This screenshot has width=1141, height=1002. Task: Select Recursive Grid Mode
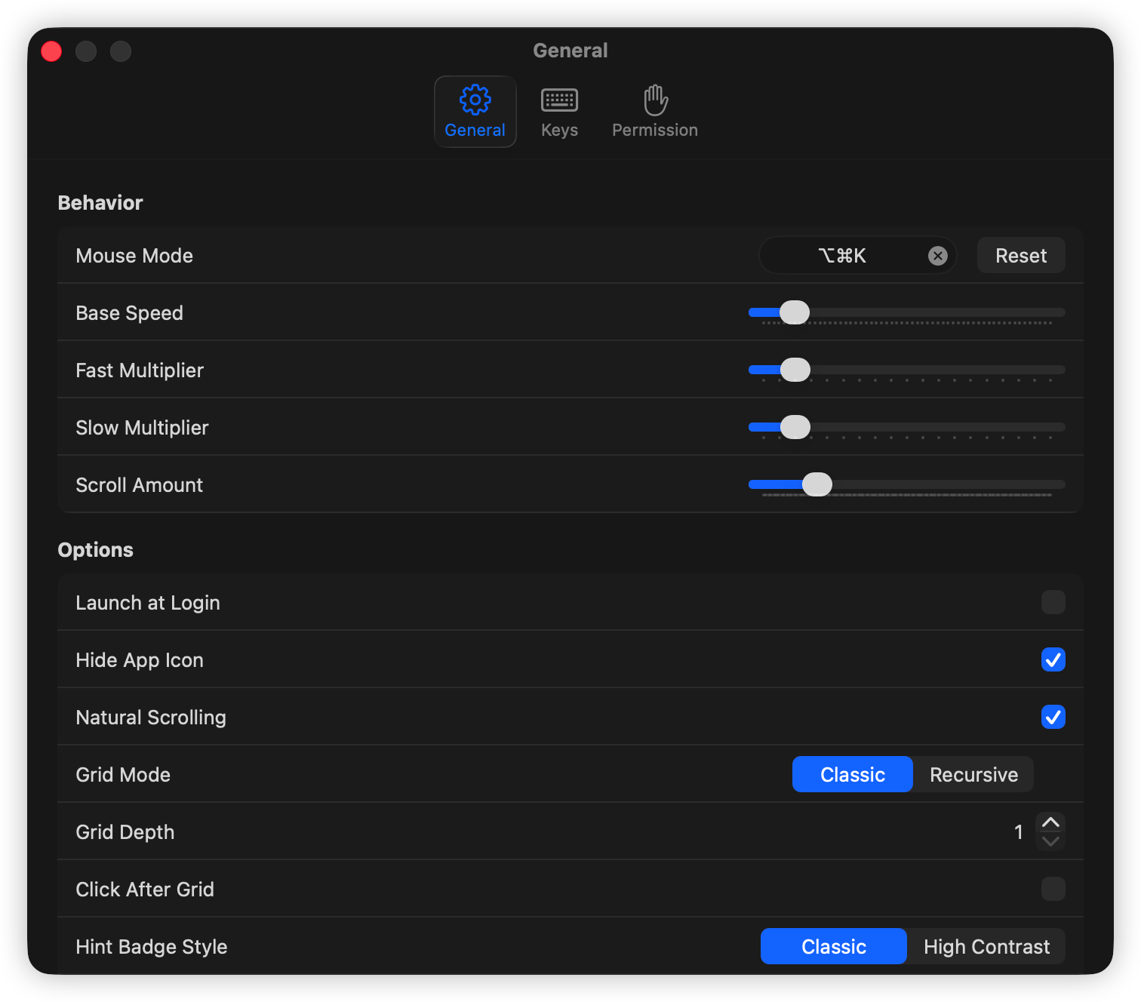pyautogui.click(x=973, y=775)
